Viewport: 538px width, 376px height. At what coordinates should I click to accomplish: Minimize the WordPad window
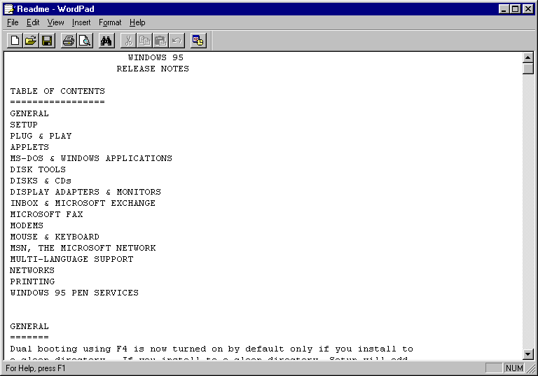(504, 9)
